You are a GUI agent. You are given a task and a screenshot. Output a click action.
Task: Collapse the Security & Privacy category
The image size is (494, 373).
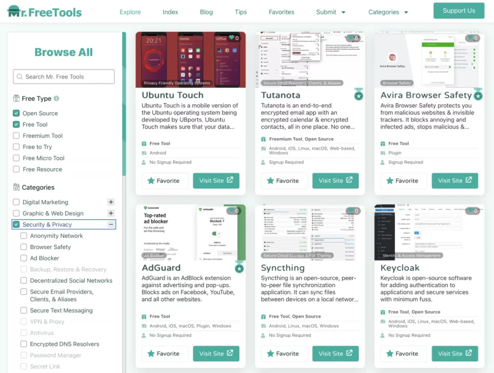(x=111, y=224)
